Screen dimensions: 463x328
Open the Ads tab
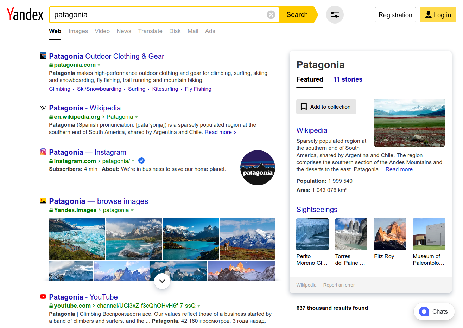point(210,31)
